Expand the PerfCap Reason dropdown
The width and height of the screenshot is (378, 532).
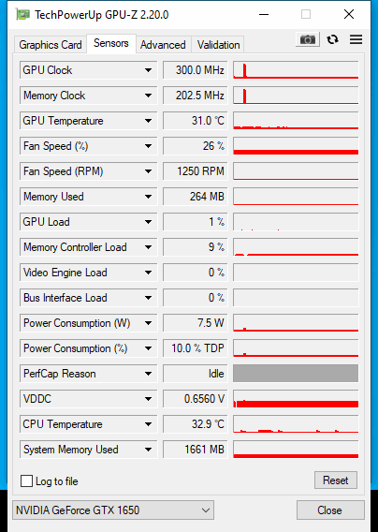tap(148, 374)
